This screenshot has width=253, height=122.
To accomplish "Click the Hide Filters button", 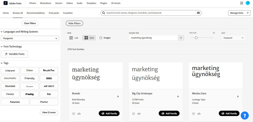I will (74, 23).
